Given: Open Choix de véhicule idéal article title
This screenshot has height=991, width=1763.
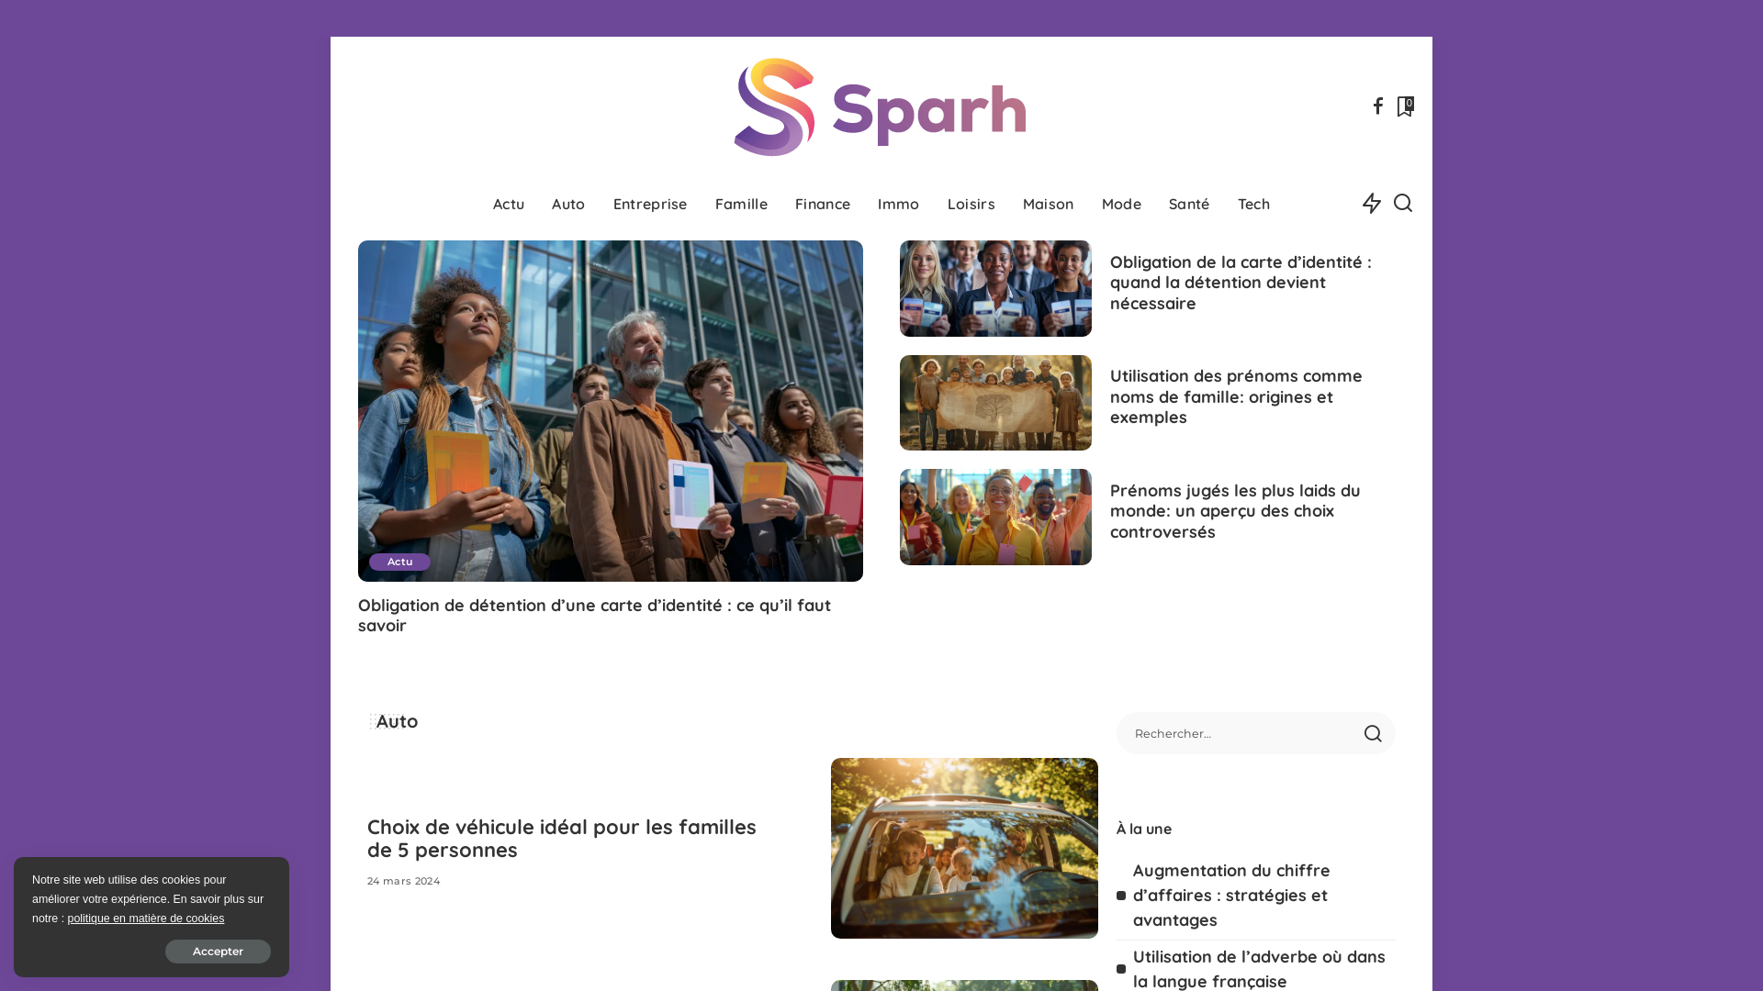Looking at the screenshot, I should pyautogui.click(x=562, y=838).
